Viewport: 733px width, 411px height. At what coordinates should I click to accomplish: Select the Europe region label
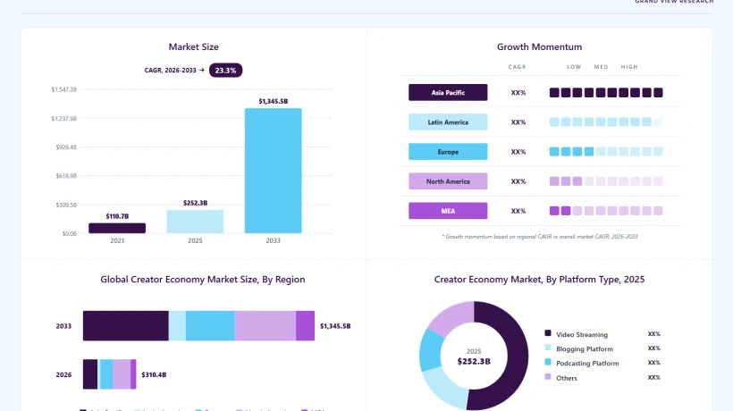coord(448,152)
